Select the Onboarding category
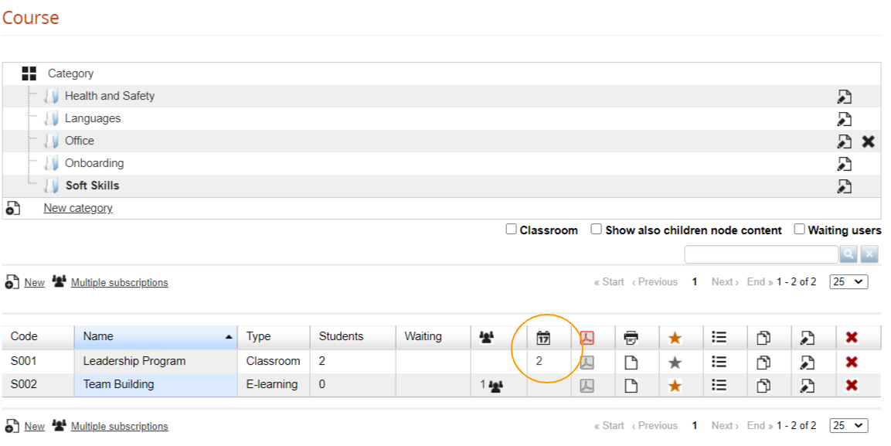 pos(94,163)
